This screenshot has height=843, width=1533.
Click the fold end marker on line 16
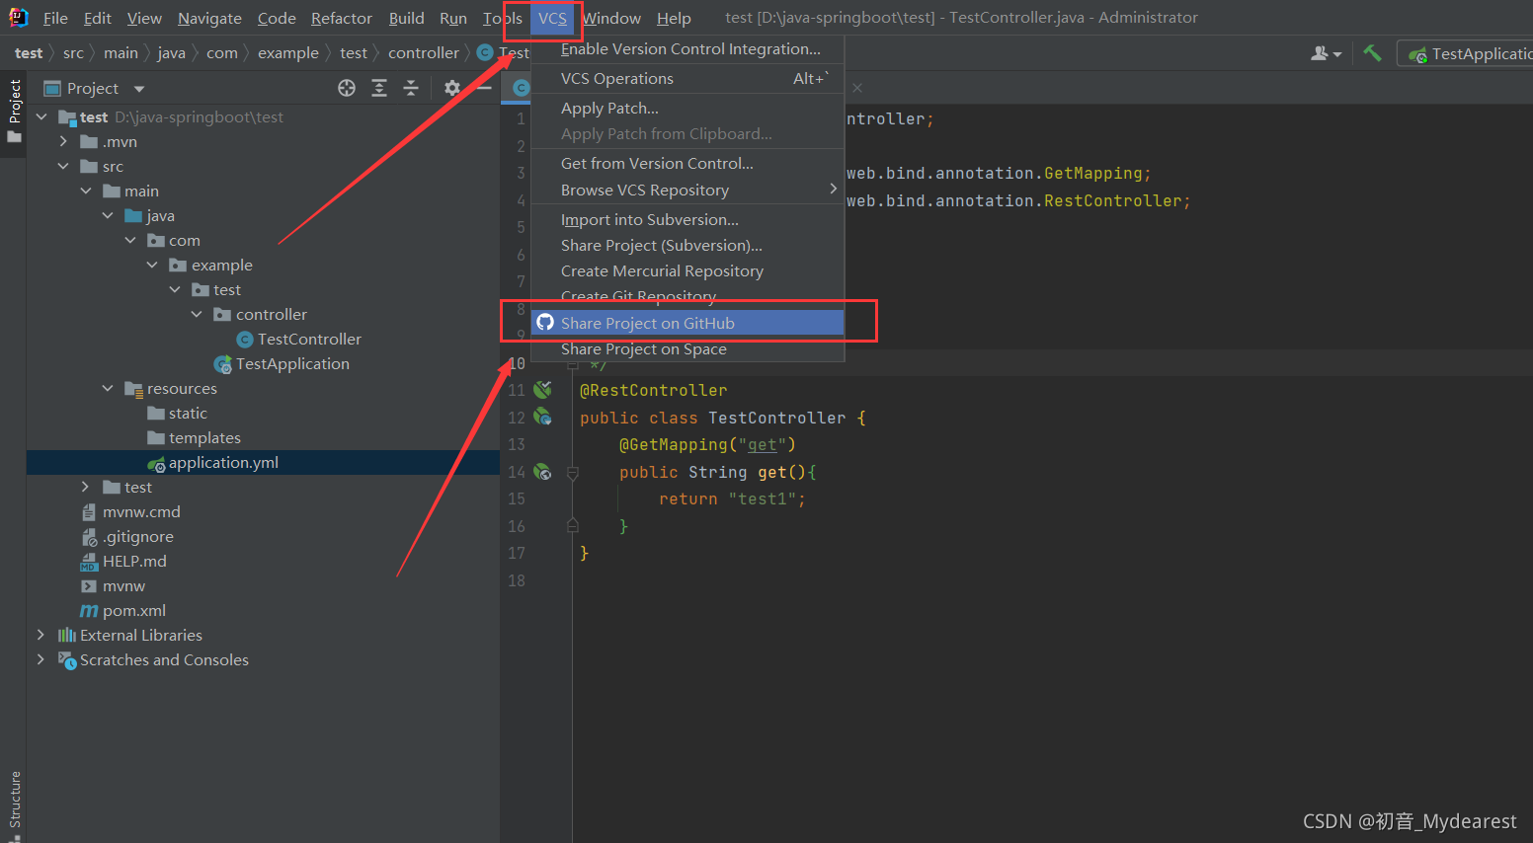click(x=573, y=526)
